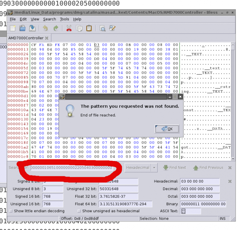
Task: Click the Find Next button
Action: (174, 168)
